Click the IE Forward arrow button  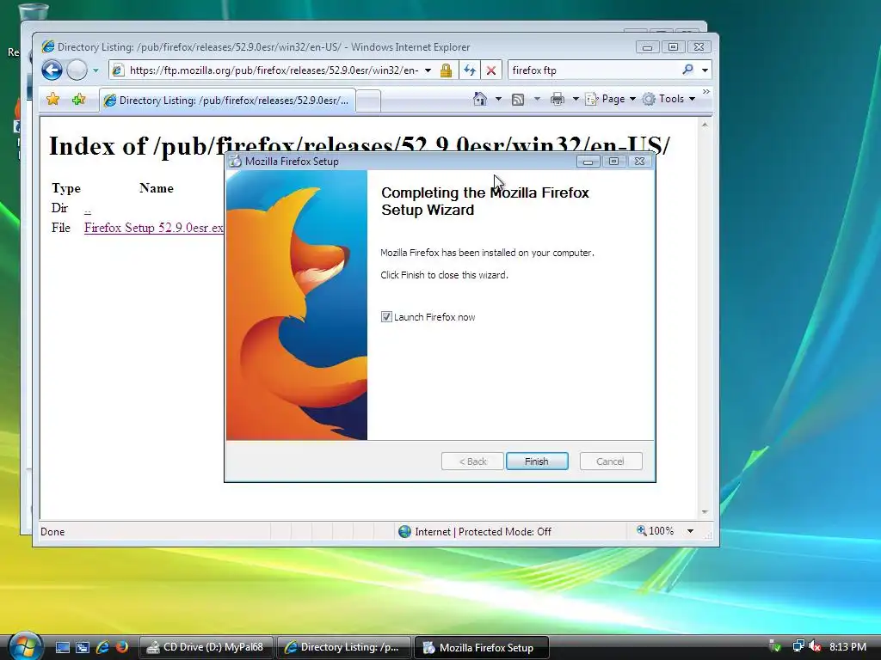pyautogui.click(x=77, y=70)
